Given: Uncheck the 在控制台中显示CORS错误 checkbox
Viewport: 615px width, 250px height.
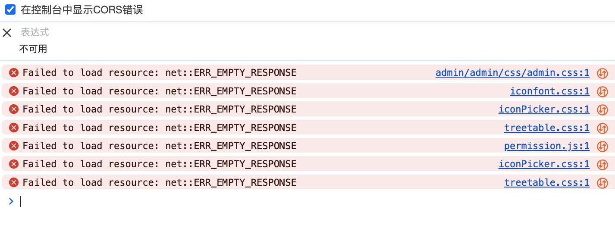Looking at the screenshot, I should click(x=10, y=9).
